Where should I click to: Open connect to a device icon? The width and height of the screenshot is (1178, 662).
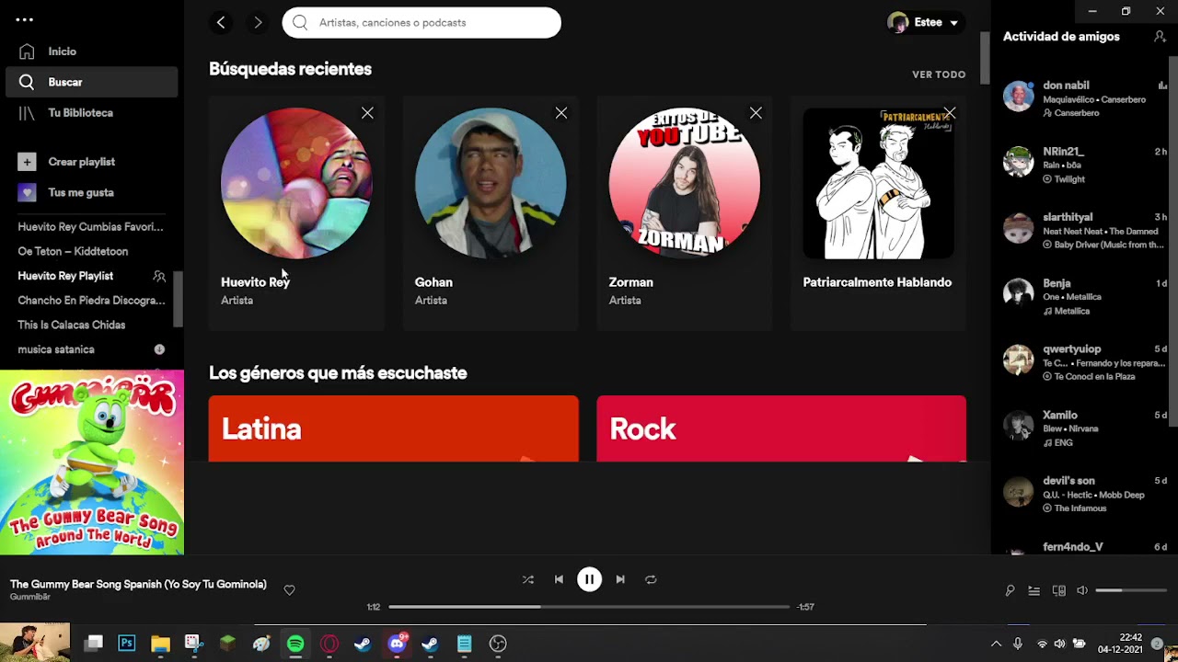(x=1059, y=590)
